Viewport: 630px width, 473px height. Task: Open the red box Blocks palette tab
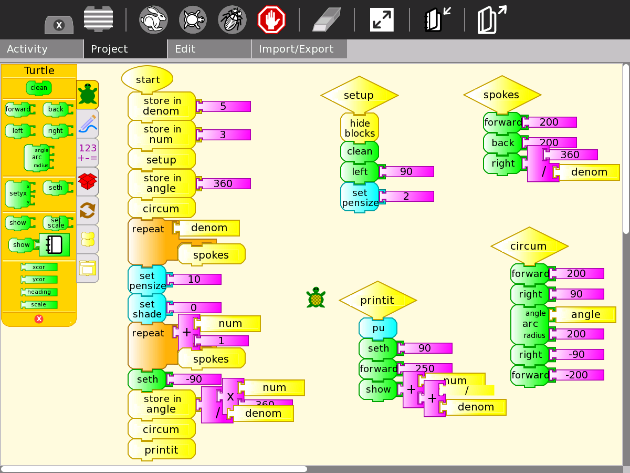[88, 181]
